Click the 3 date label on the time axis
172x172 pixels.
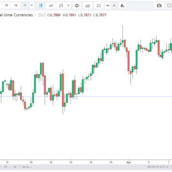149,162
